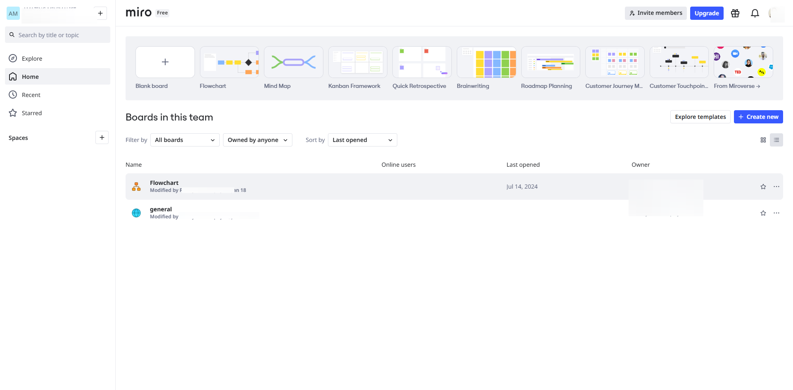Open the Last opened sort dropdown
This screenshot has width=793, height=390.
(363, 140)
